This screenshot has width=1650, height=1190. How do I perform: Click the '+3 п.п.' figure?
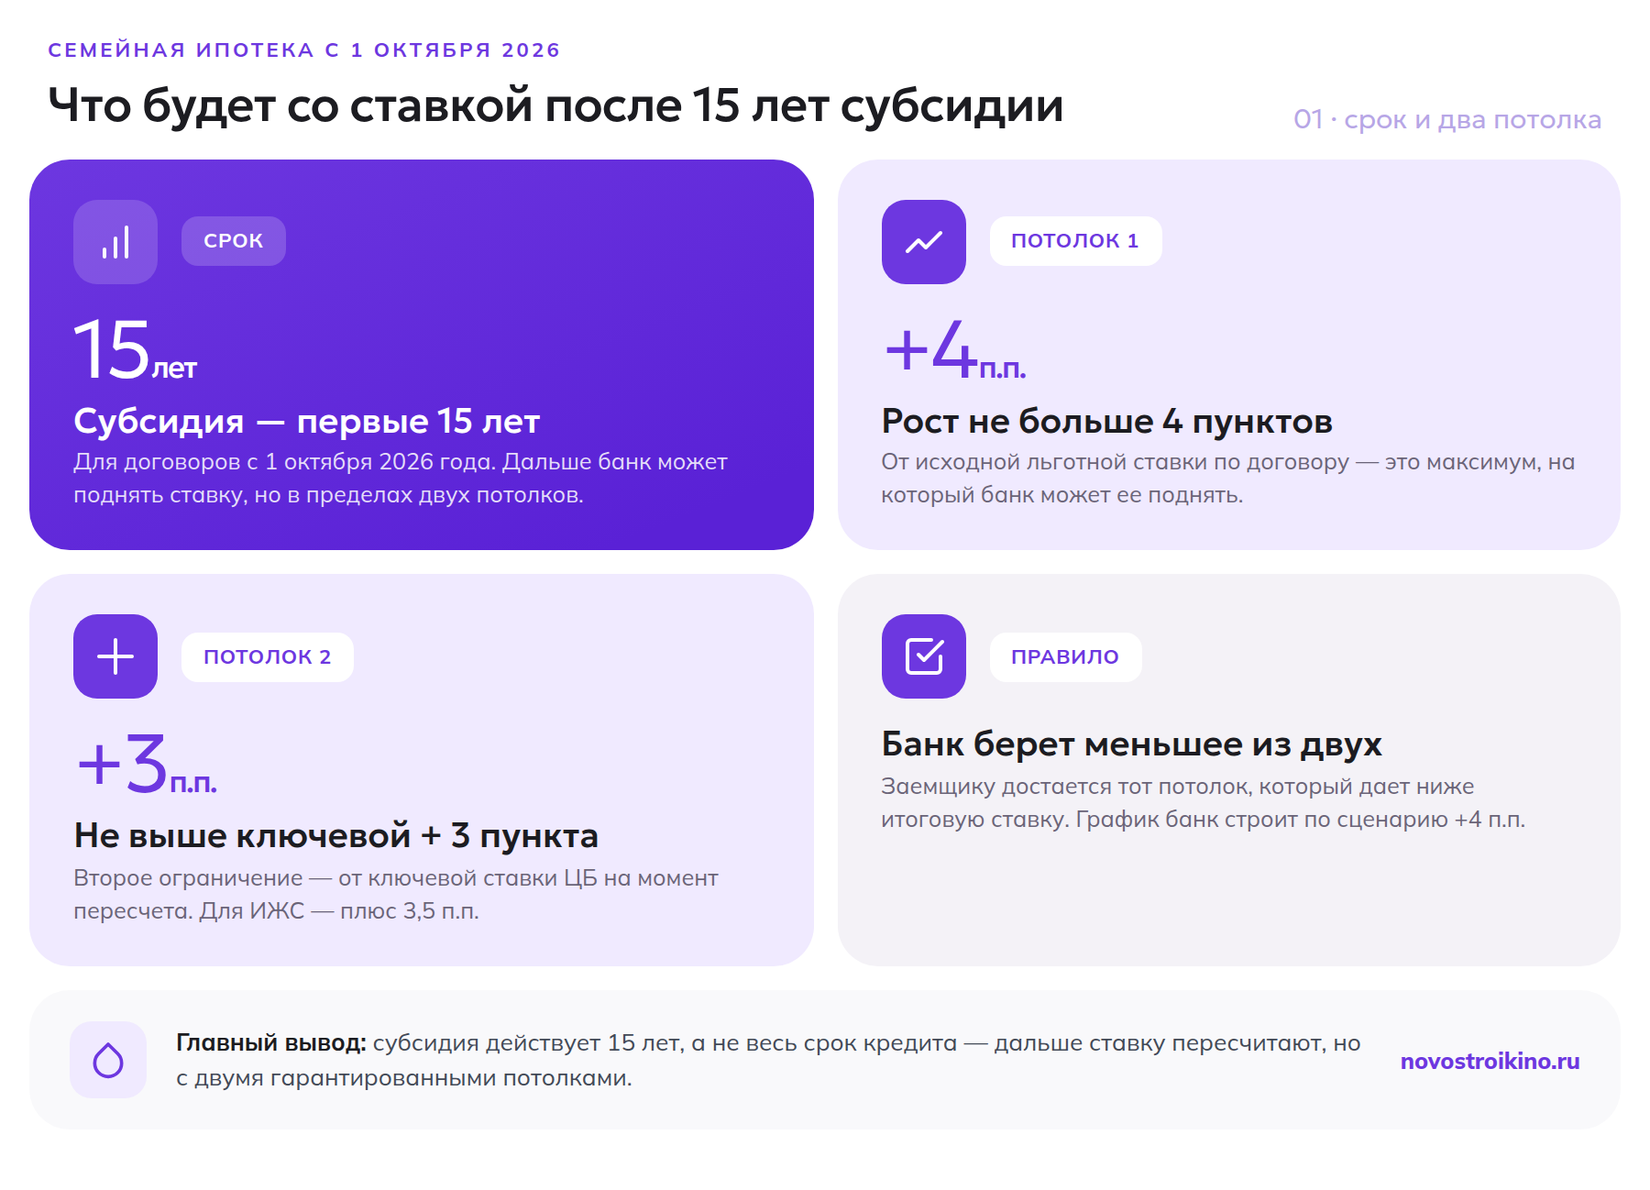(147, 764)
